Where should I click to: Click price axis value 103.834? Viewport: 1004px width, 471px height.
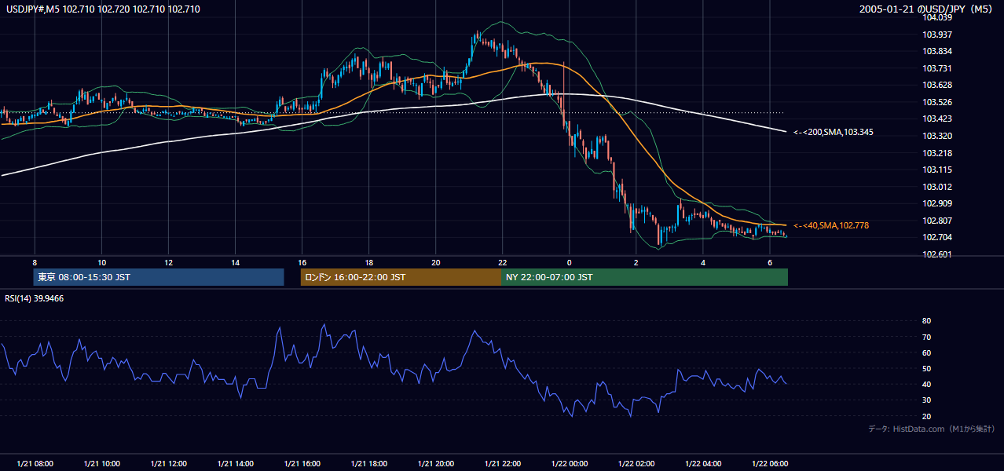pos(937,51)
